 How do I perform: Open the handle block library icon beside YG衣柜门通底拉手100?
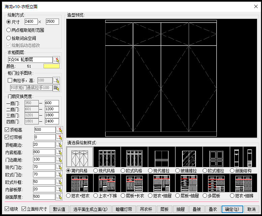[57, 88]
